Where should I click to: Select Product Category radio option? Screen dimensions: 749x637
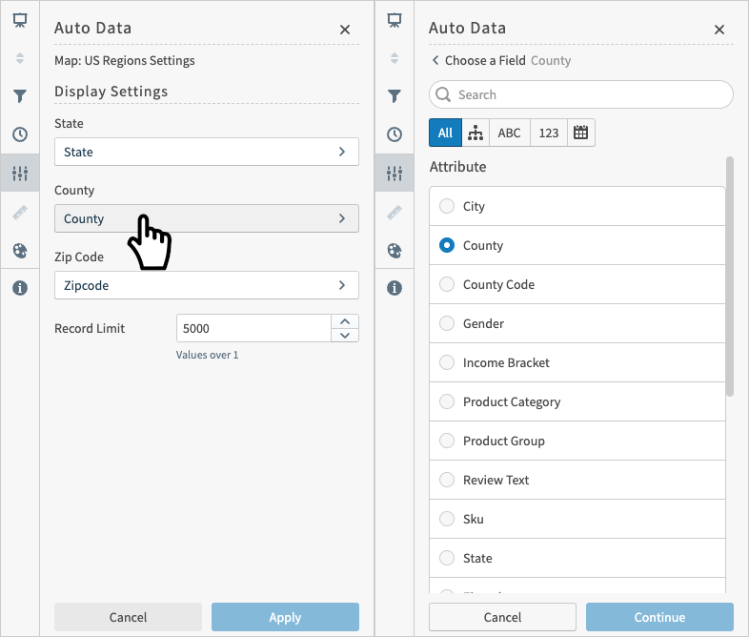click(446, 401)
